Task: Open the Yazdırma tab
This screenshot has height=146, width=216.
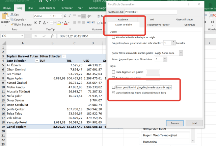Action: click(122, 20)
